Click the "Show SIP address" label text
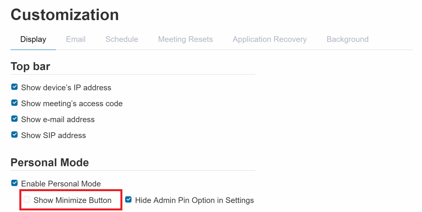Image resolution: width=422 pixels, height=212 pixels. (x=53, y=135)
